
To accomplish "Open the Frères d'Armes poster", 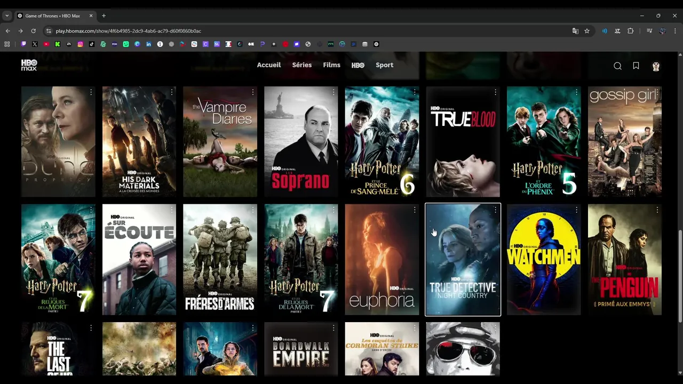I will 220,259.
